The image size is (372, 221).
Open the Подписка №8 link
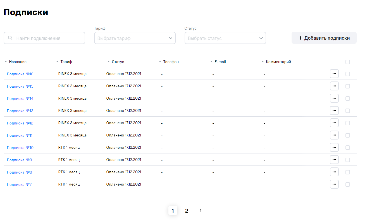tap(20, 172)
